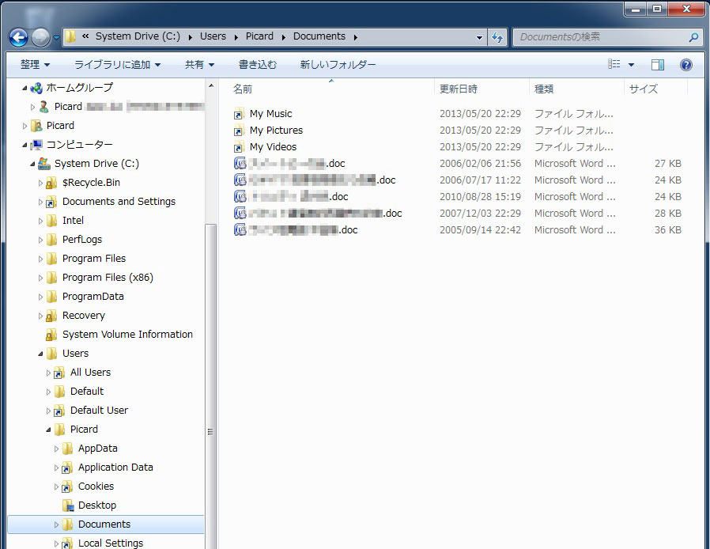Viewport: 710px width, 549px height.
Task: Select System Volume Information folder
Action: [x=127, y=335]
